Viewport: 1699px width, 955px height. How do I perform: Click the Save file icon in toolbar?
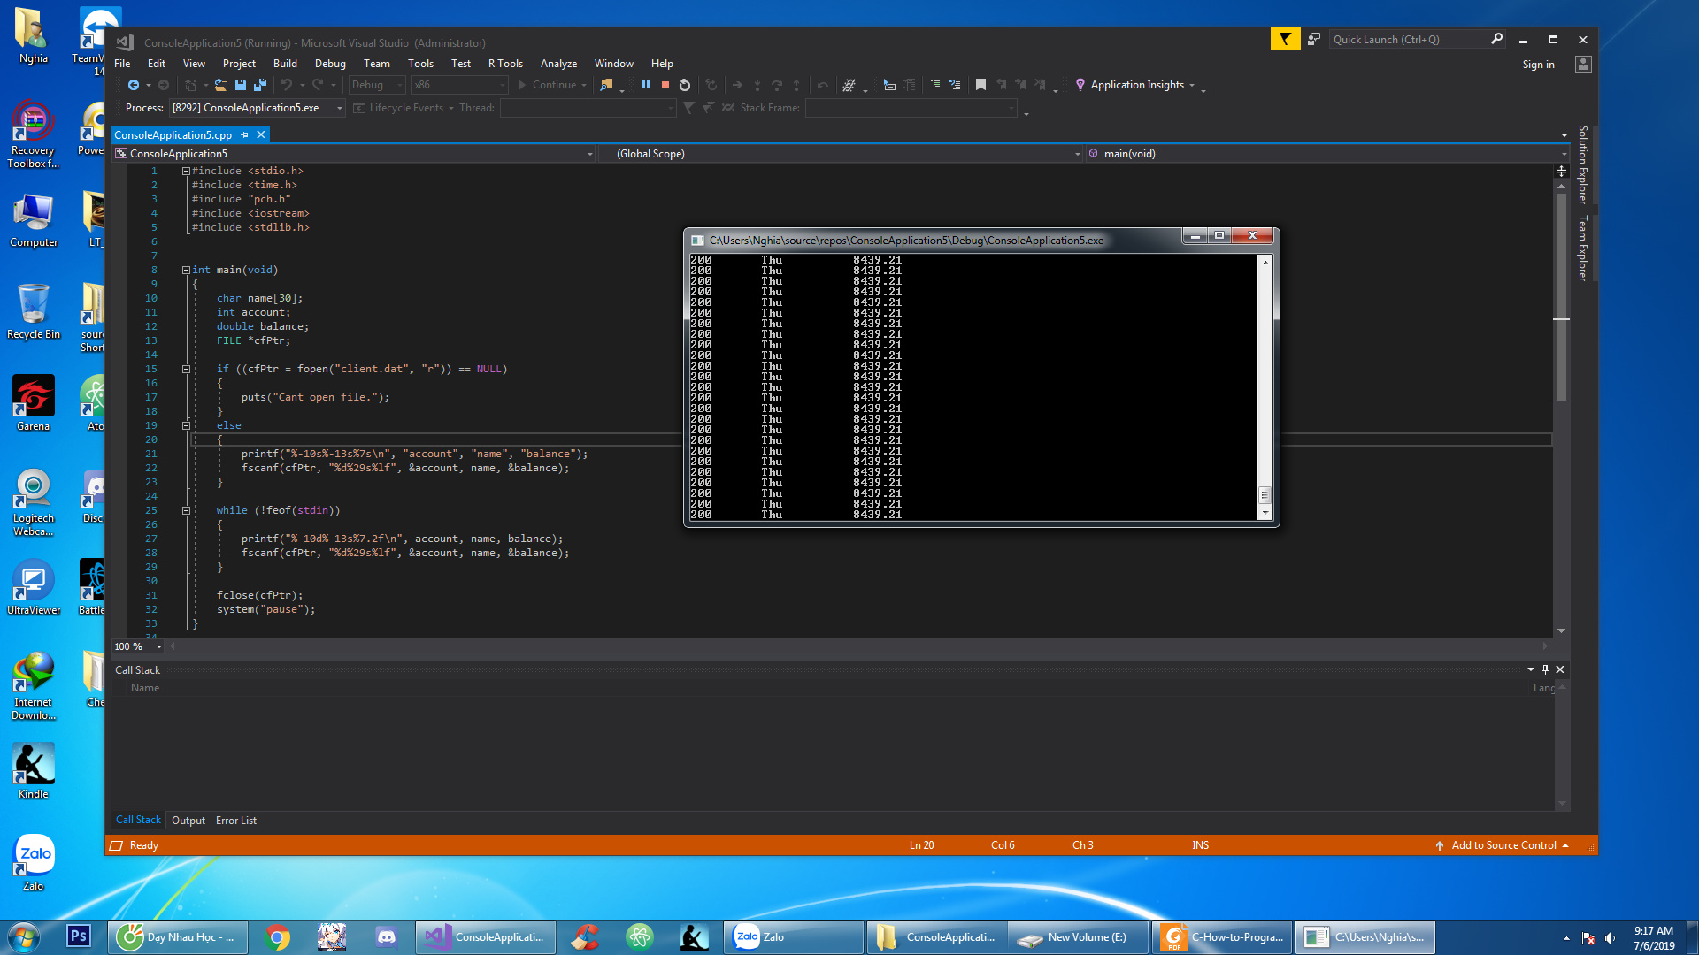241,85
